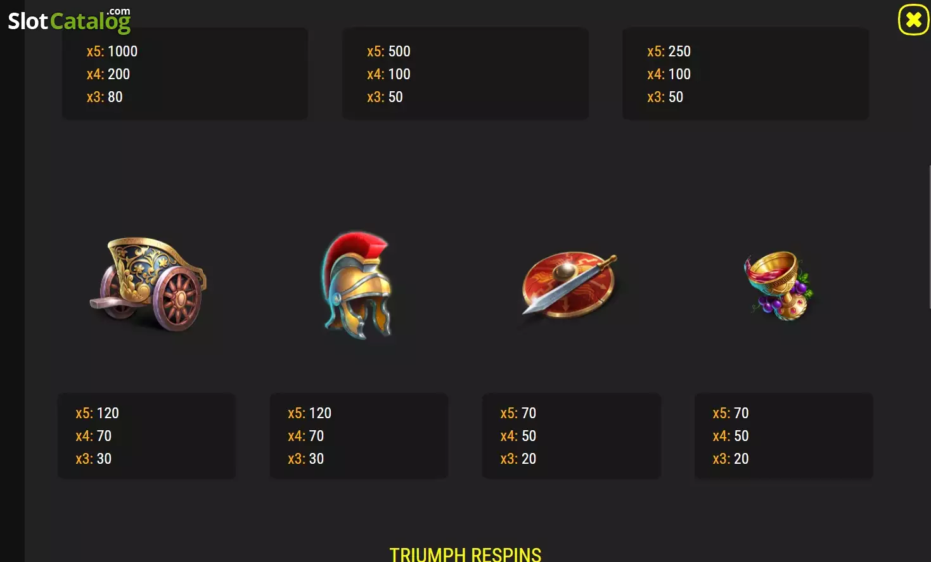931x562 pixels.
Task: Click the vertical scrollbar on the right edge
Action: point(928,236)
